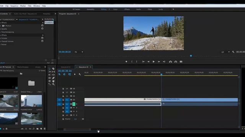245x137 pixels.
Task: Reset the Motion effect
Action: 42,25
